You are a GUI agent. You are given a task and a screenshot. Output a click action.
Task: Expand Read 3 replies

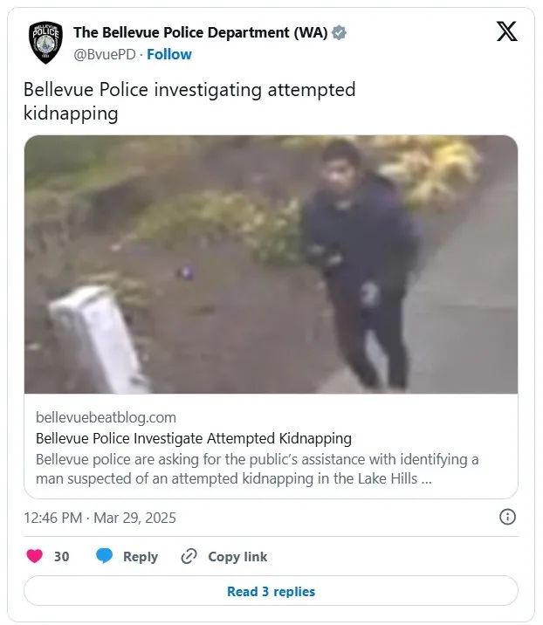(x=271, y=591)
